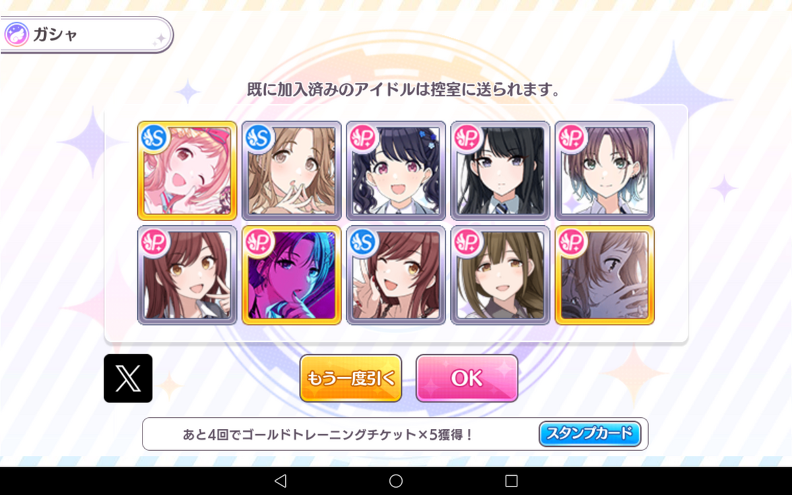Select the winking brown-haired S-type idol card
The image size is (792, 495).
click(x=396, y=275)
